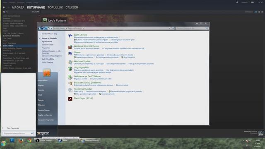This screenshot has height=149, width=265.
Task: Launch Photoshop from the taskbar
Action: (12, 140)
